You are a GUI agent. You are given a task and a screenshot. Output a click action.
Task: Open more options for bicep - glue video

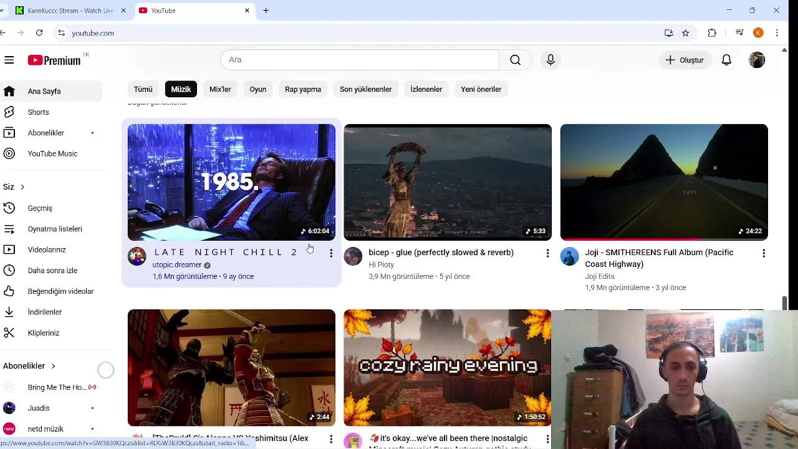[547, 253]
